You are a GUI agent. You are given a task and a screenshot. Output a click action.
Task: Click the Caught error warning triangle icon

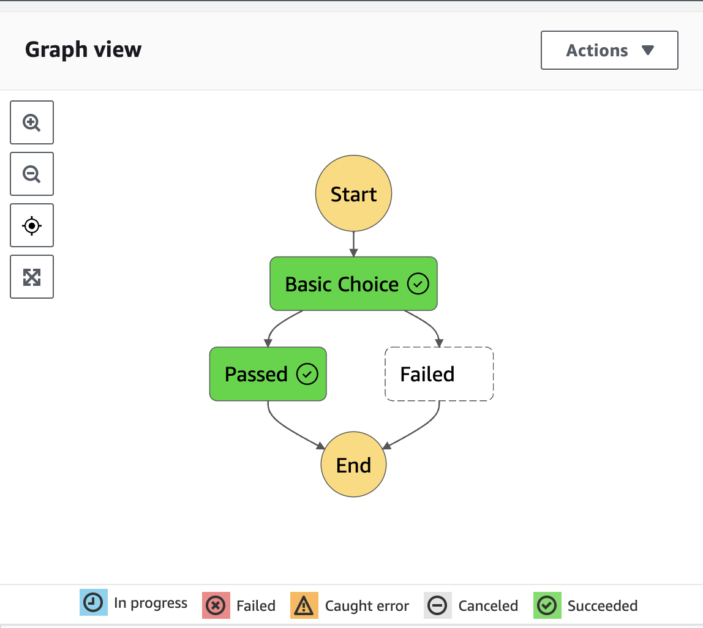point(304,606)
